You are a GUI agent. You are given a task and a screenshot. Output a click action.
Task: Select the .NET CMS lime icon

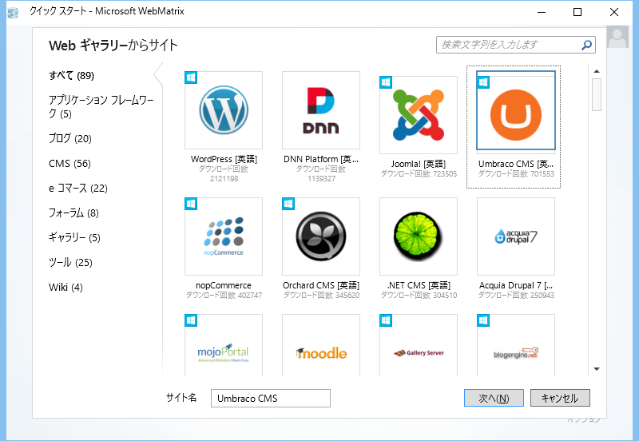click(418, 236)
